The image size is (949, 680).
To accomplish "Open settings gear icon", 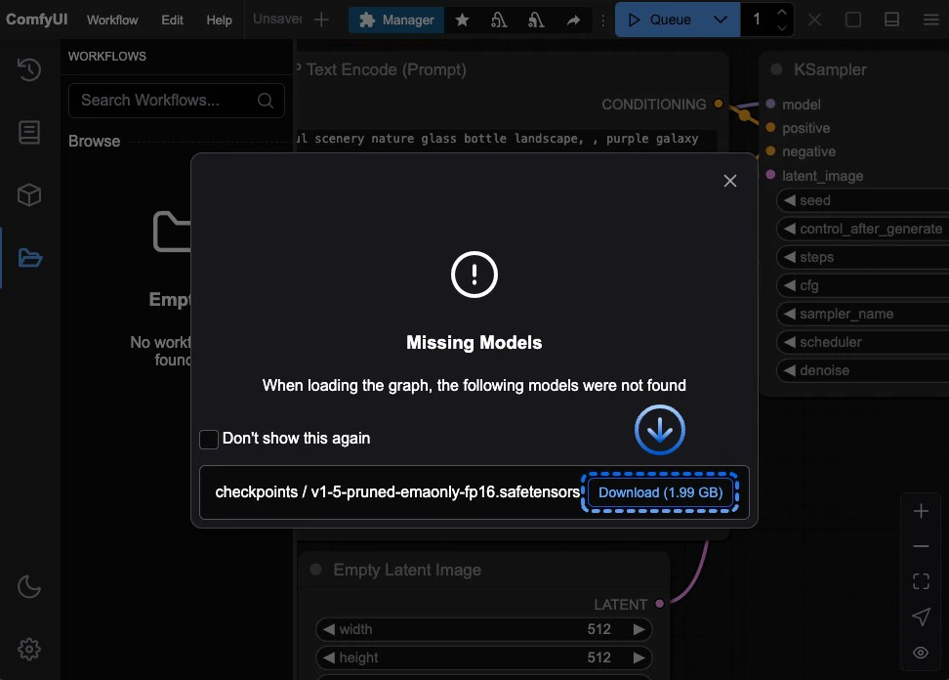I will [x=29, y=649].
